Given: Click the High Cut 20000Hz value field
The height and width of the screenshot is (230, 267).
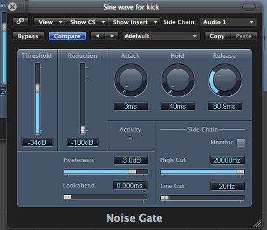Looking at the screenshot, I should pos(228,160).
